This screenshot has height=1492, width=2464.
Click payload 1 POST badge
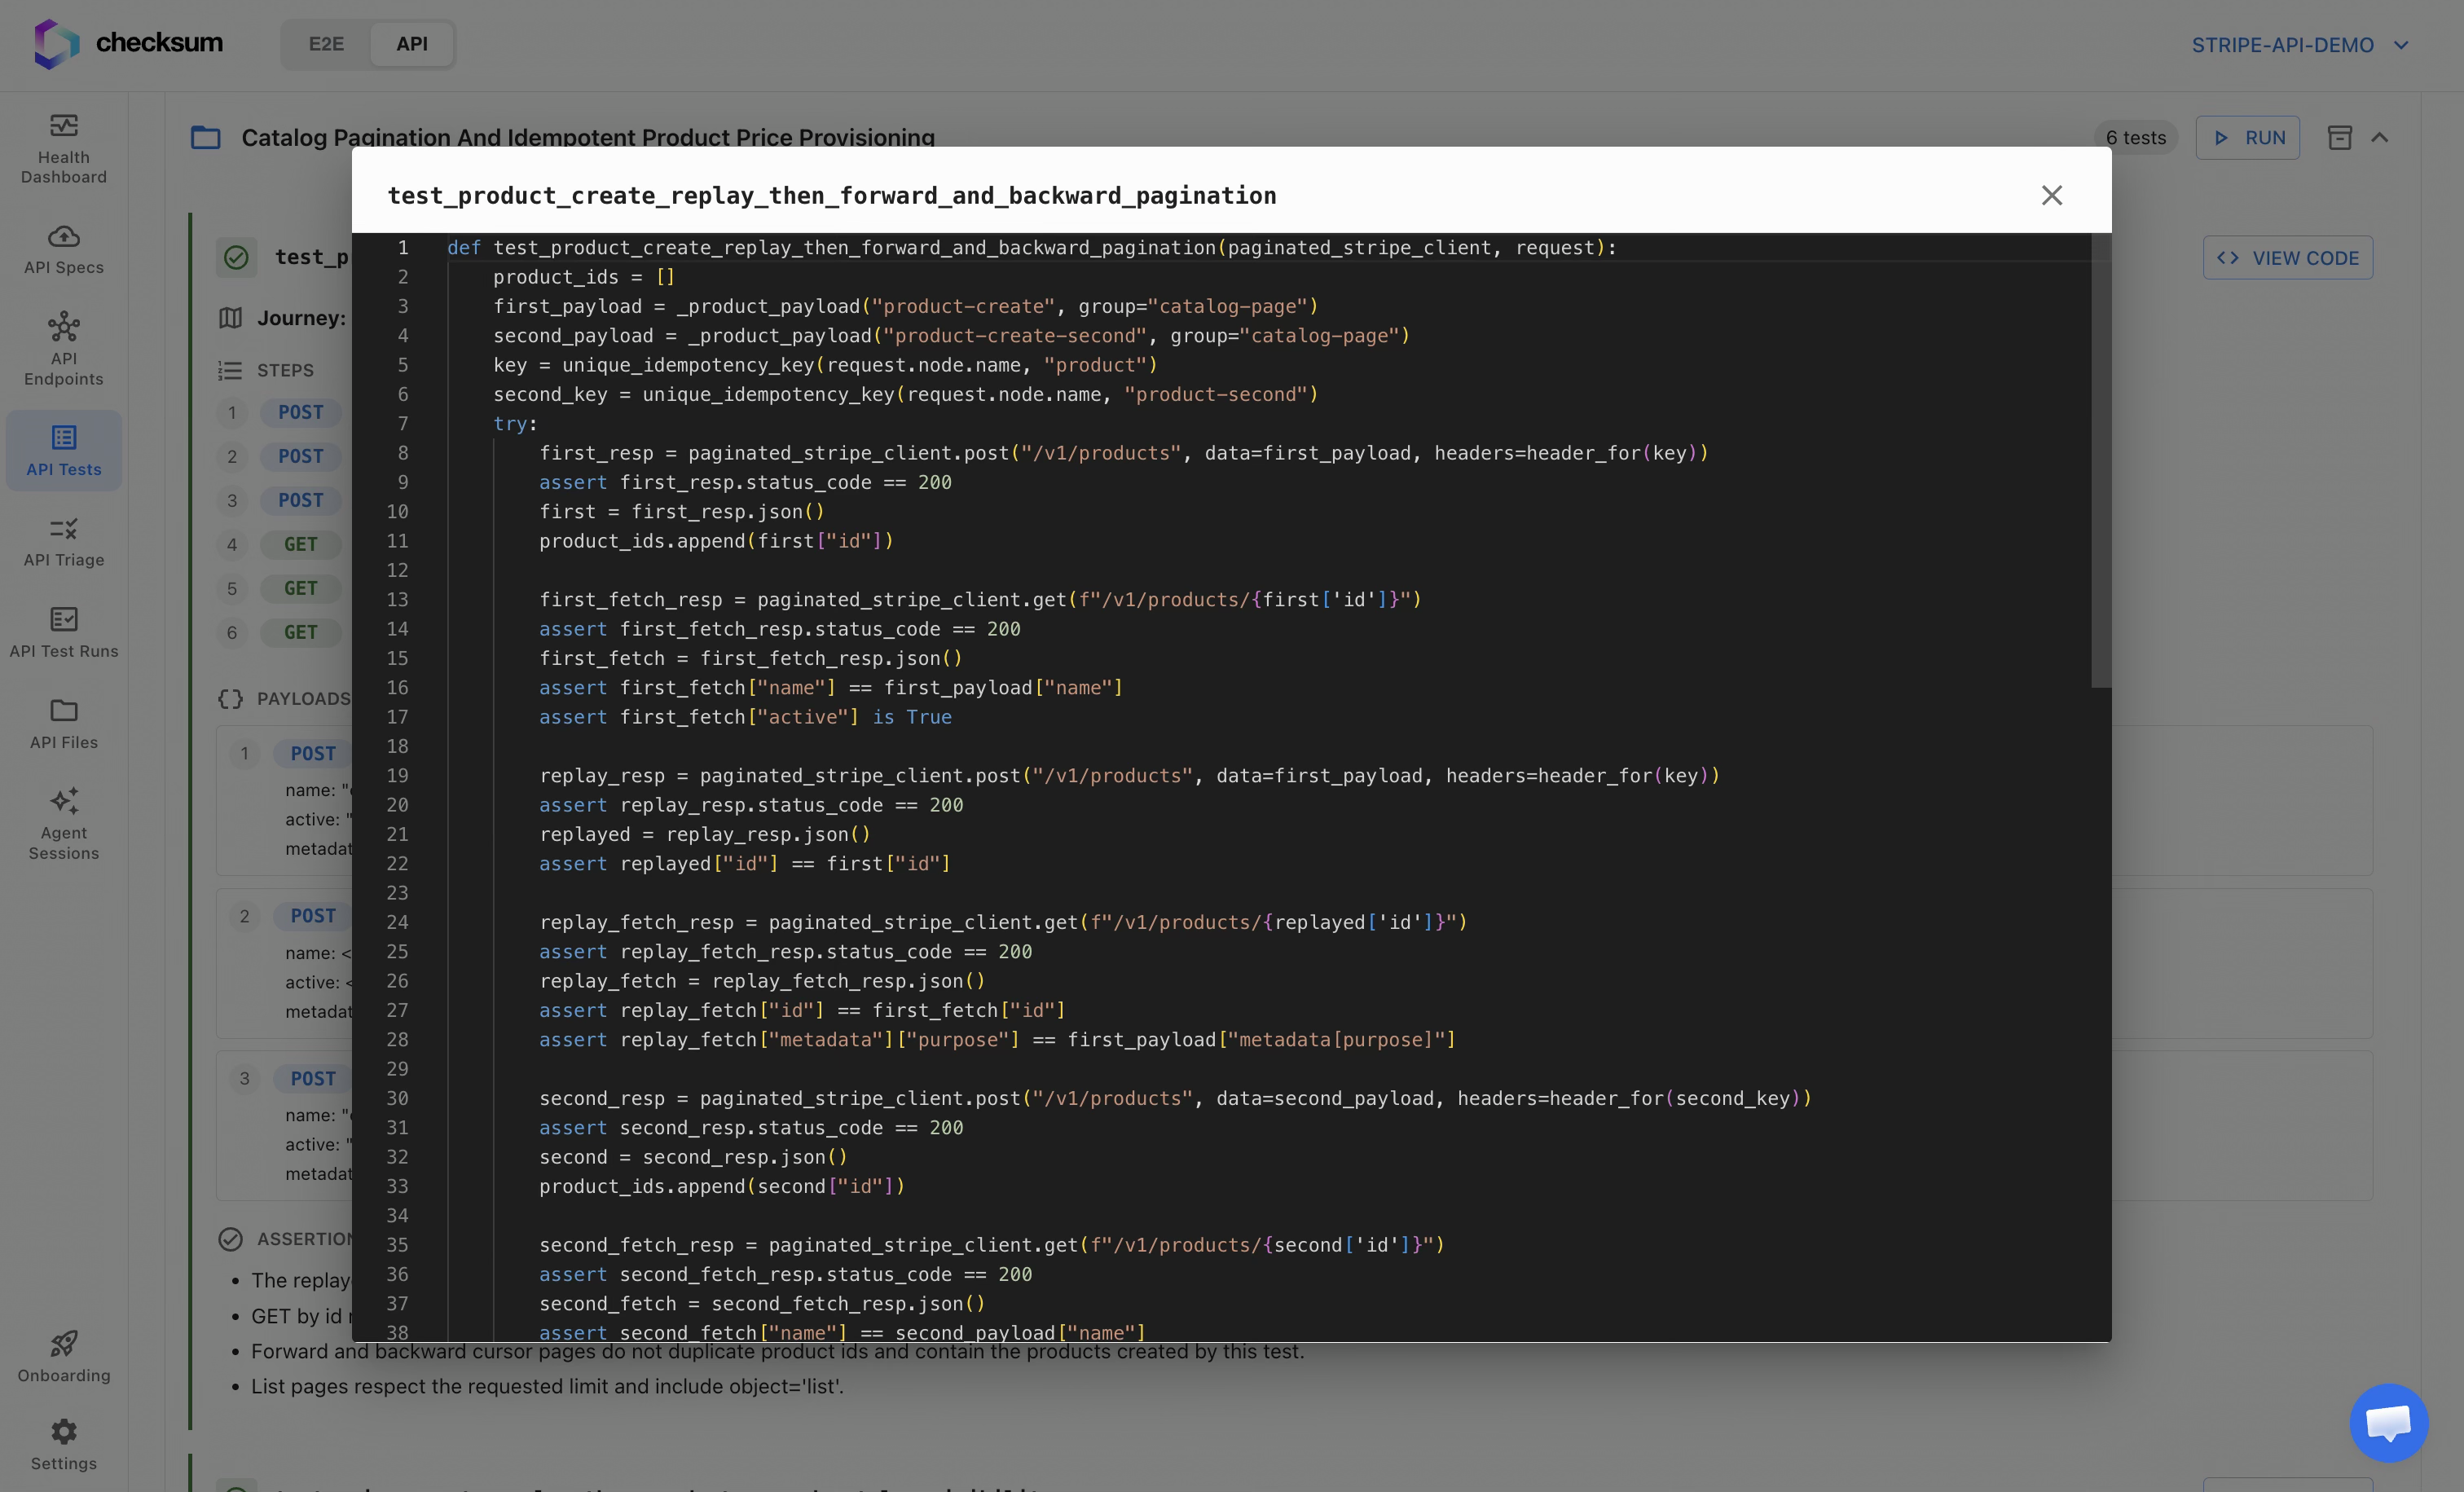pos(313,753)
